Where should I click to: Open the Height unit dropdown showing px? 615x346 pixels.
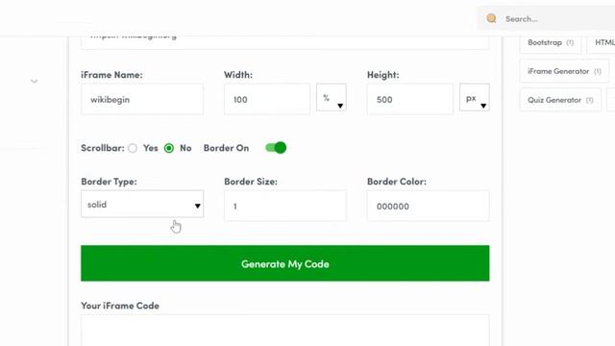475,98
